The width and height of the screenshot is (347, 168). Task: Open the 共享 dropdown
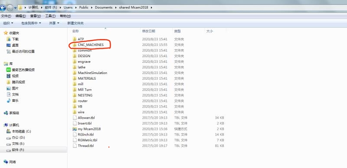54,23
